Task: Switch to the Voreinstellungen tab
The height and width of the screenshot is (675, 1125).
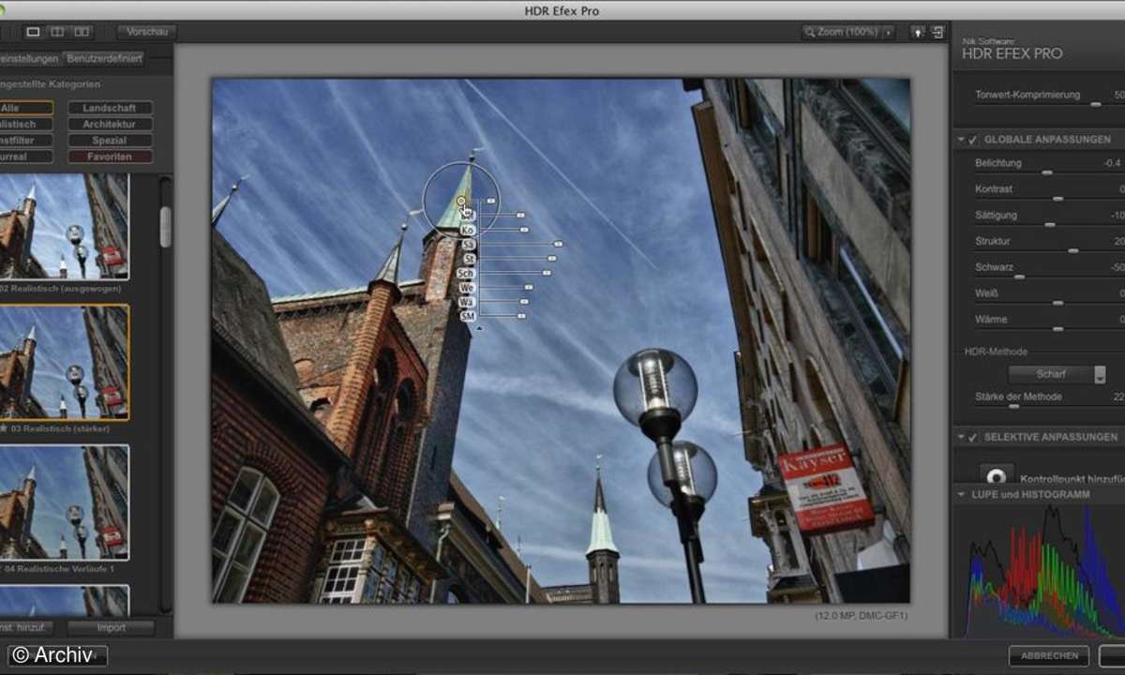Action: (28, 58)
